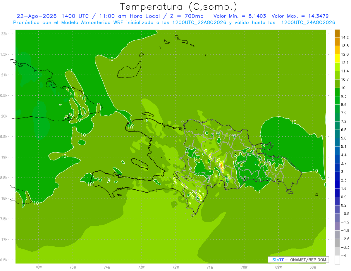This screenshot has width=351, height=271.
Task: Click the "76W" longitude axis label
Action: pyautogui.click(x=38, y=267)
